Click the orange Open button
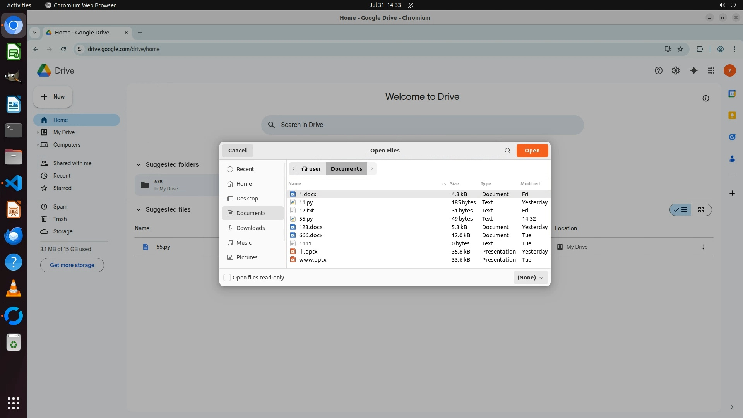This screenshot has height=418, width=743. pos(532,151)
